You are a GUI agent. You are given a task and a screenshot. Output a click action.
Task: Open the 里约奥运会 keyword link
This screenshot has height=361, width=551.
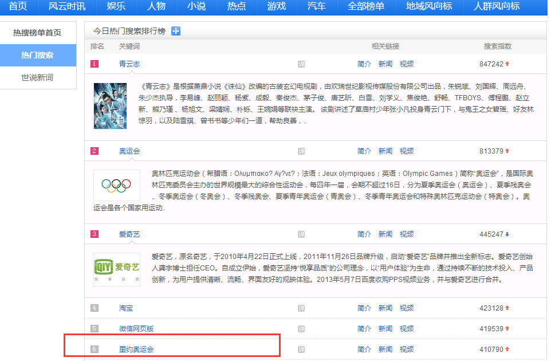point(136,350)
